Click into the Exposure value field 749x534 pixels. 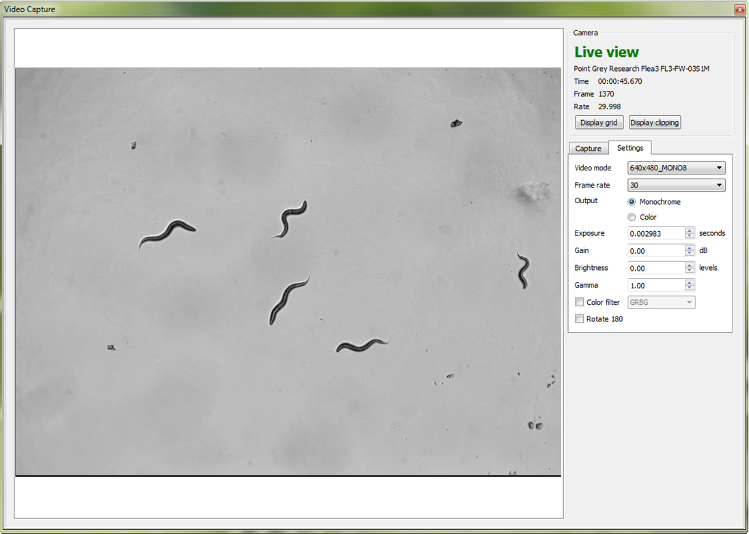(656, 233)
